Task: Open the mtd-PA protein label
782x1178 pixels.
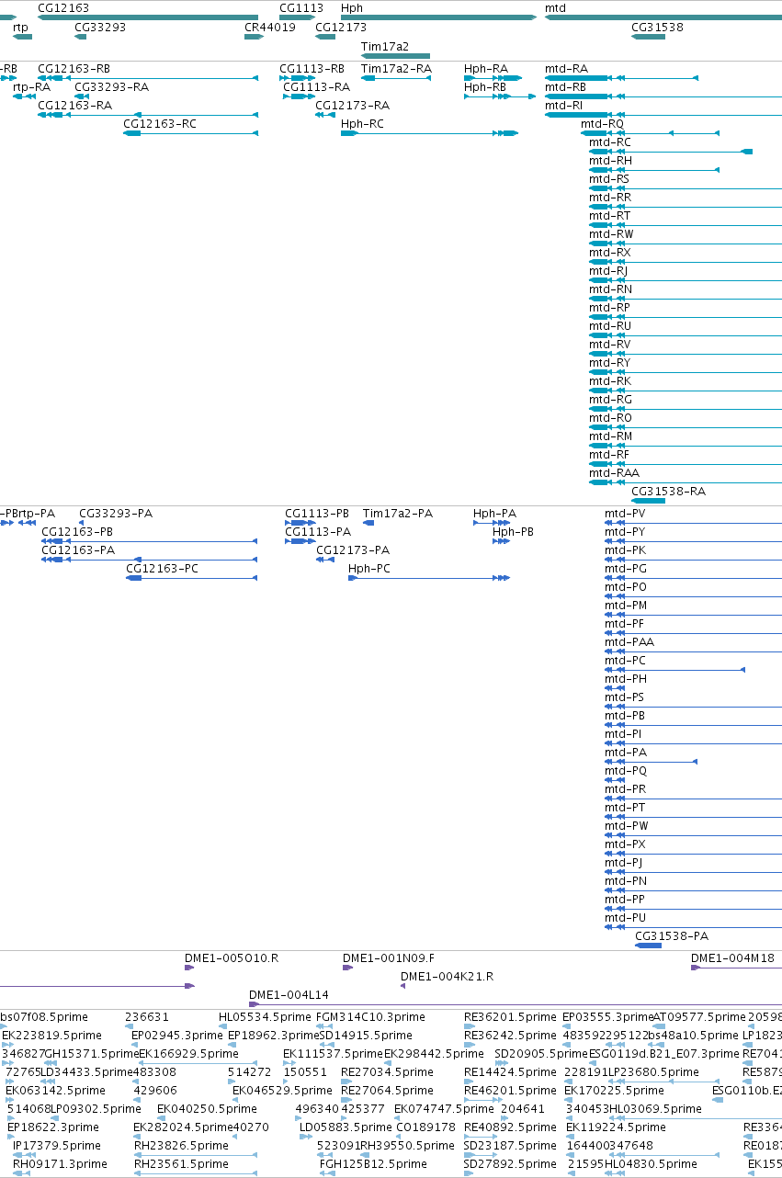Action: pyautogui.click(x=625, y=753)
